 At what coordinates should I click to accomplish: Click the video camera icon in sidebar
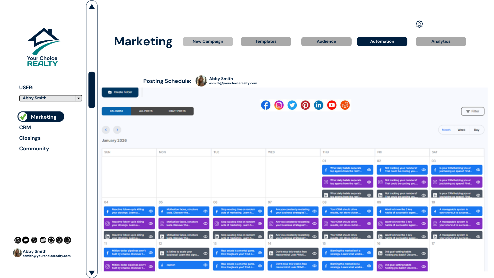[26, 240]
